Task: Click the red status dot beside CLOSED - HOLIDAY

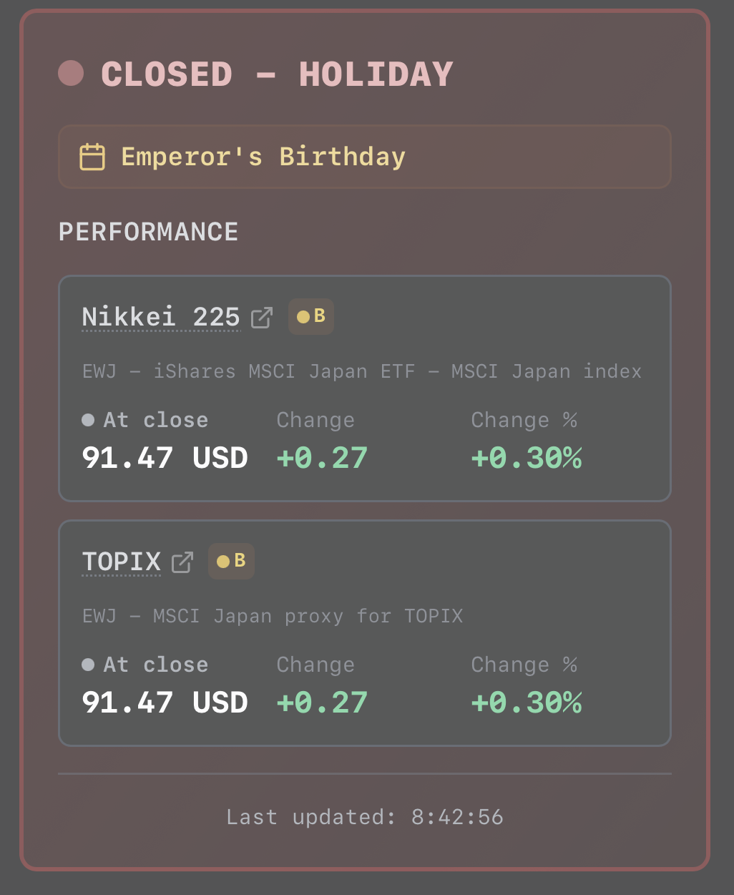Action: (71, 73)
